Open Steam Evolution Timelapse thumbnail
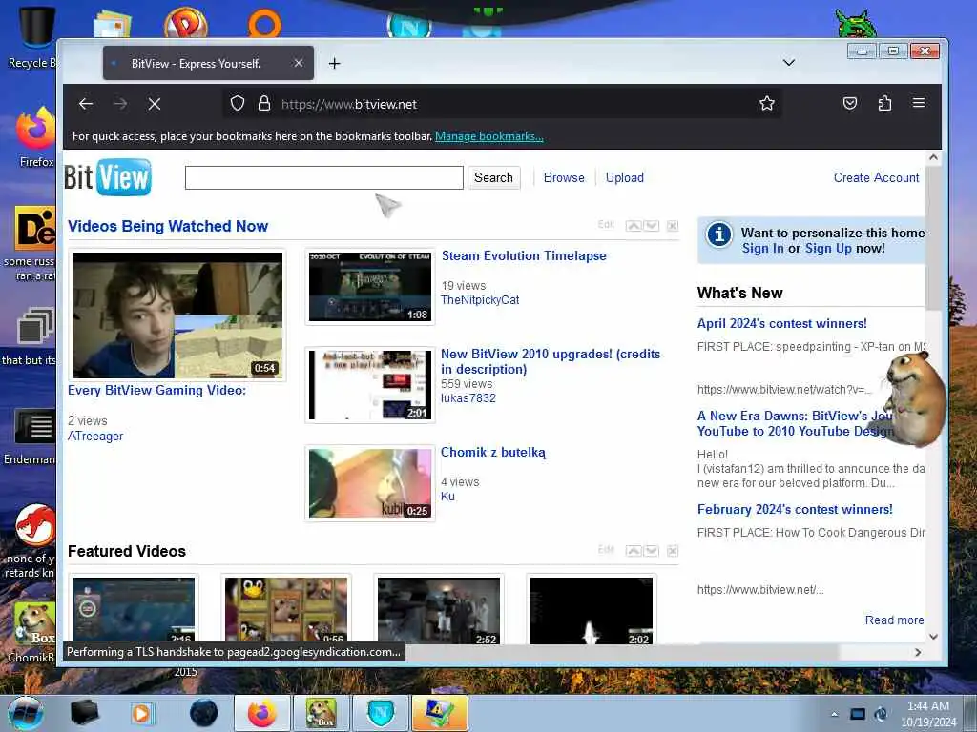This screenshot has height=732, width=977. (370, 287)
